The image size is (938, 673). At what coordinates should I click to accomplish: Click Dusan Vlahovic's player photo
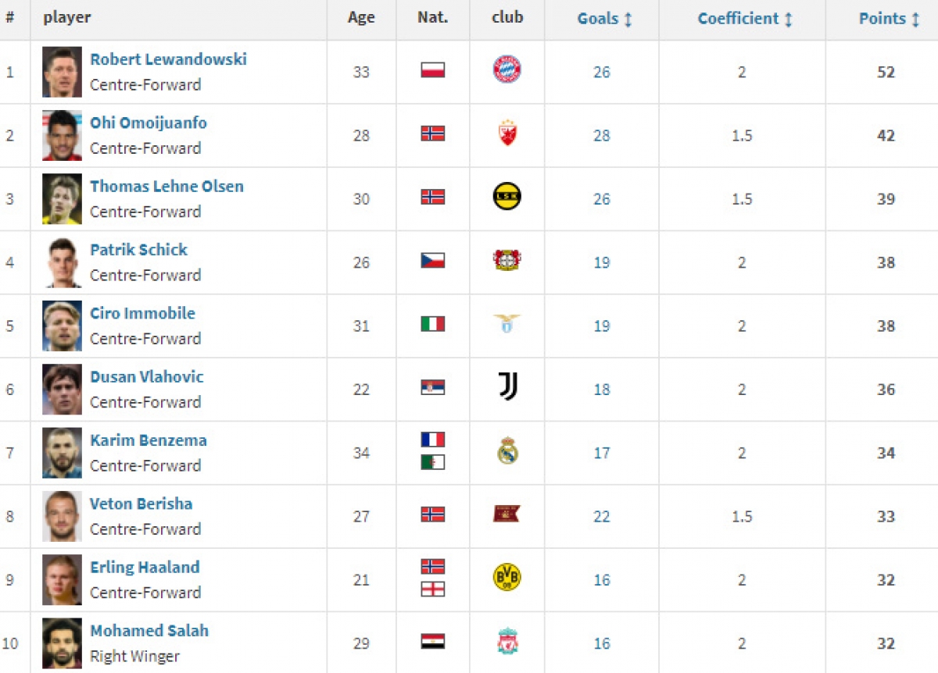(x=62, y=389)
